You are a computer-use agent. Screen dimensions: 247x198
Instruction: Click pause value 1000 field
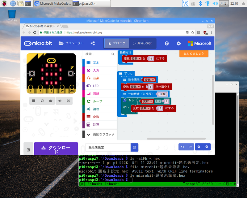(162, 94)
